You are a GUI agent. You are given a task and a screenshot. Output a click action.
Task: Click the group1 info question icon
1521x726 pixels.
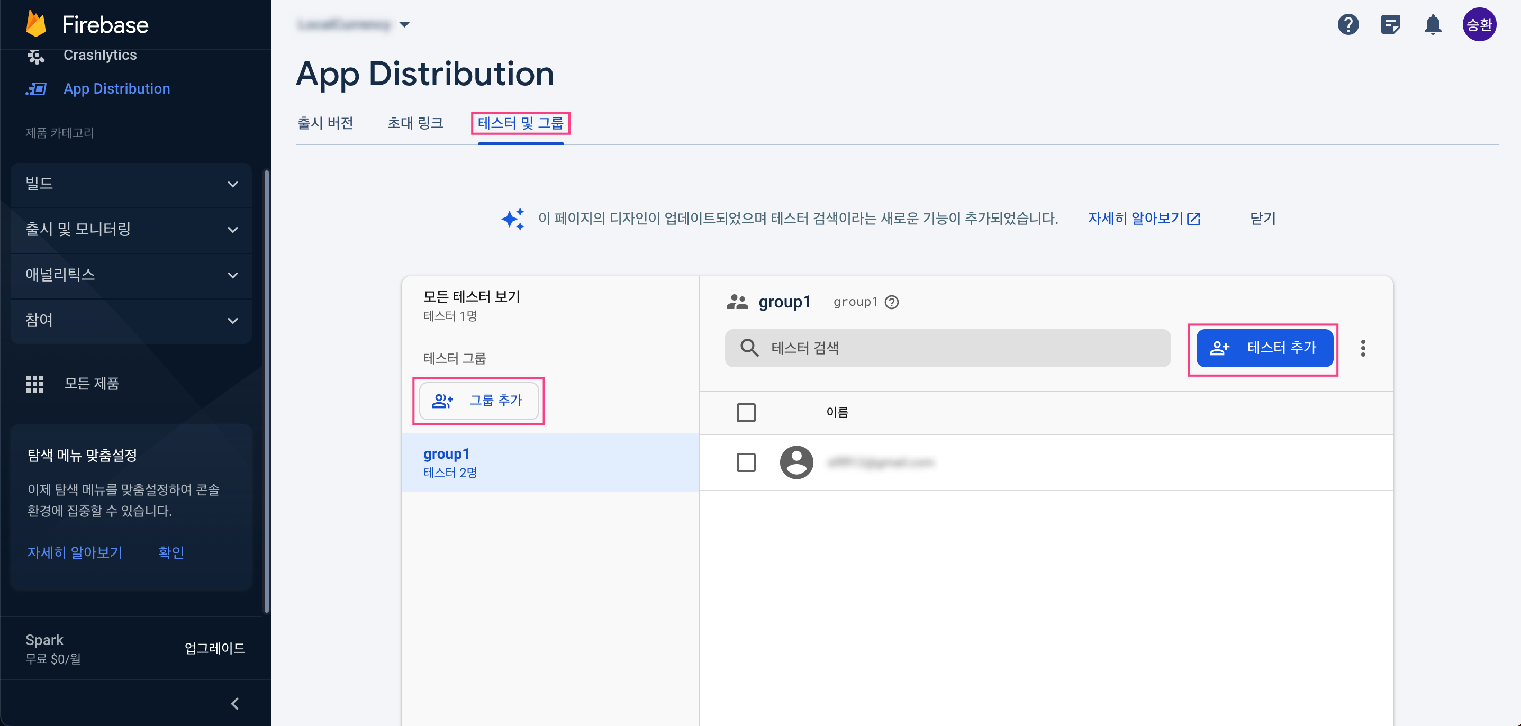[892, 302]
